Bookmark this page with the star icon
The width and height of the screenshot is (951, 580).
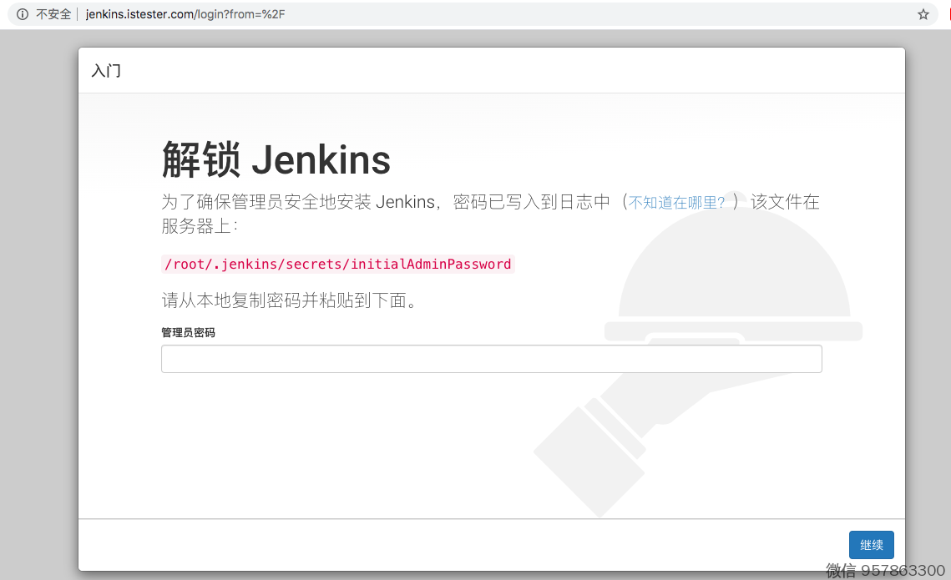click(923, 14)
